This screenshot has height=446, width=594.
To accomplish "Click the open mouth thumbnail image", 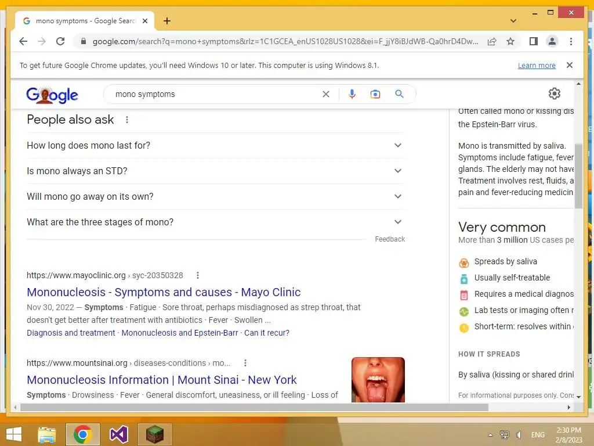I will coord(378,380).
